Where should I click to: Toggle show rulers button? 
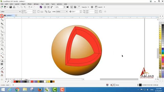[x=72, y=7]
